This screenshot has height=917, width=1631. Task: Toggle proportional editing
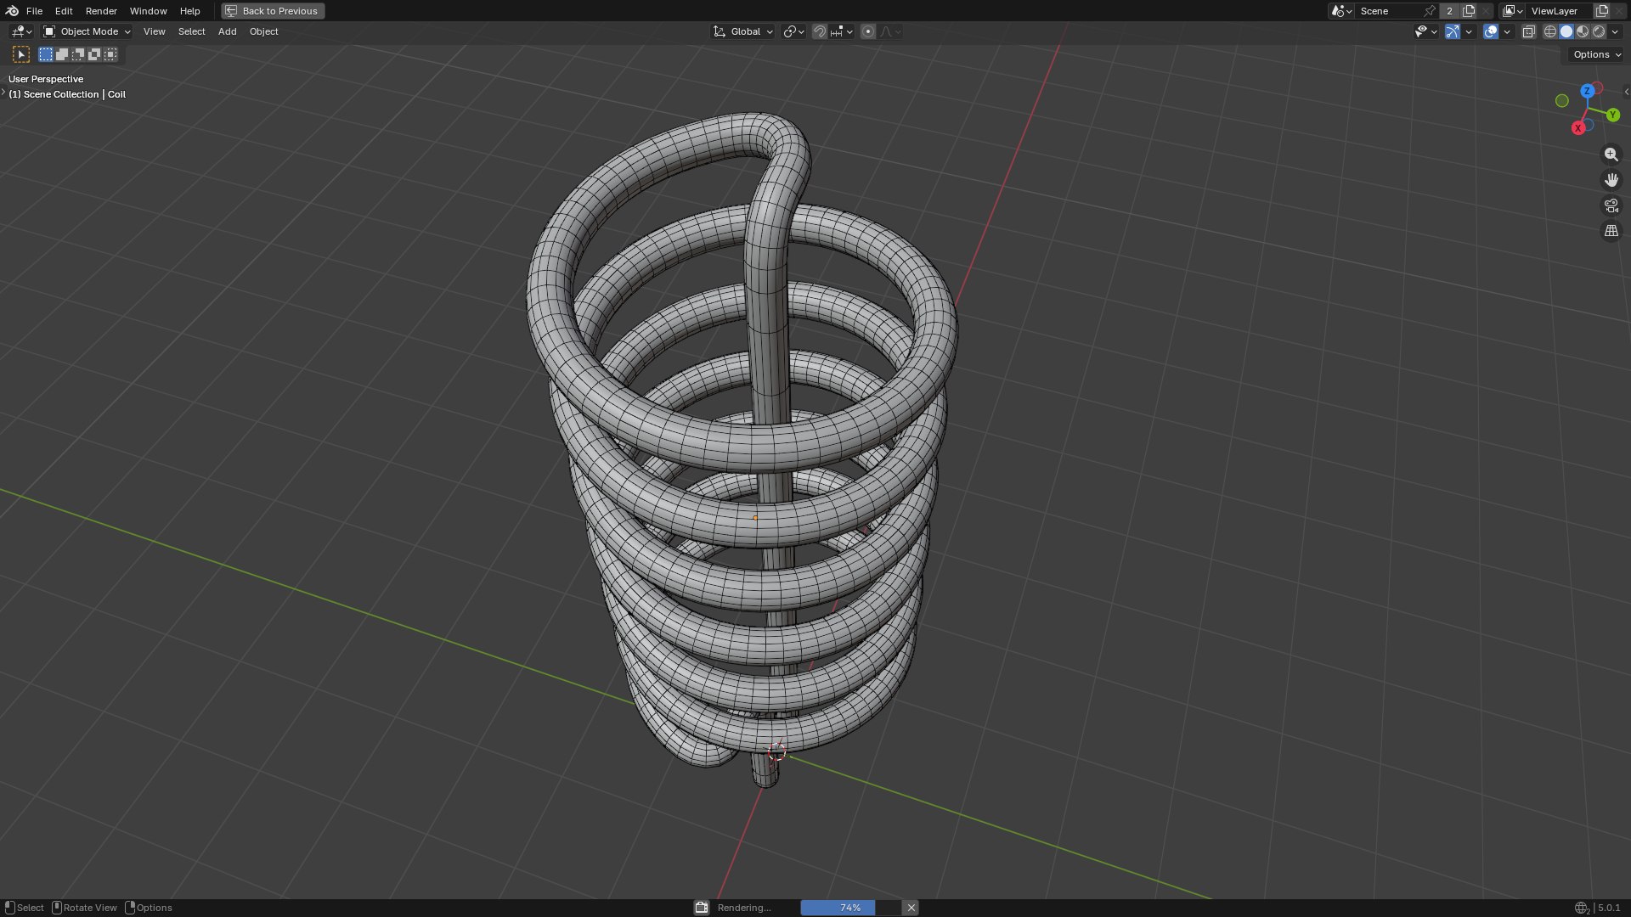[867, 31]
